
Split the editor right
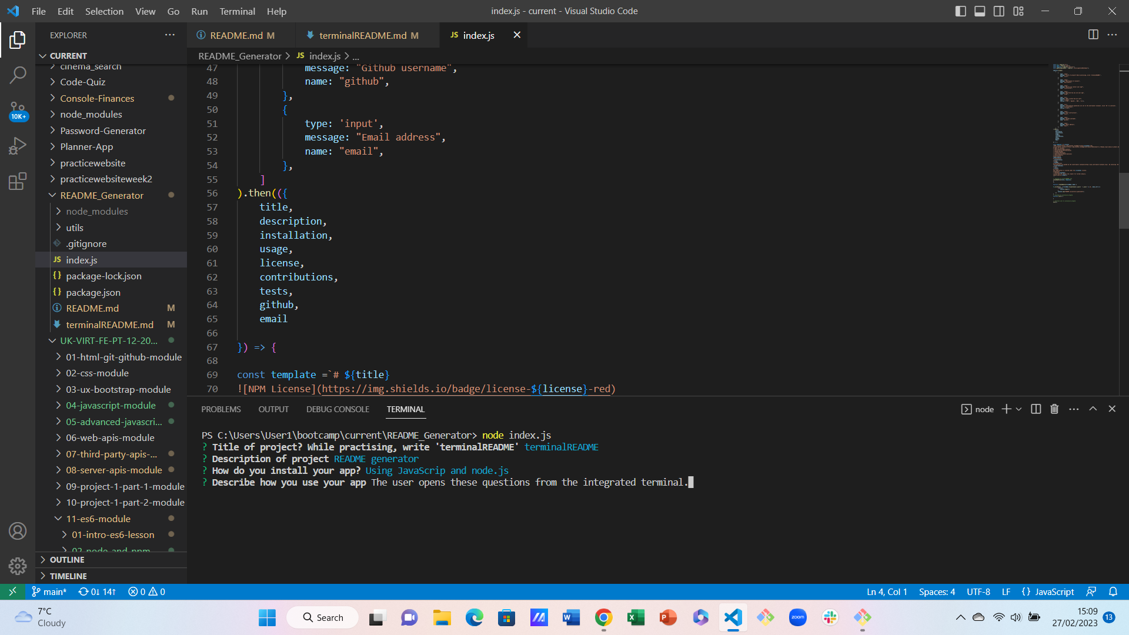(x=1093, y=35)
